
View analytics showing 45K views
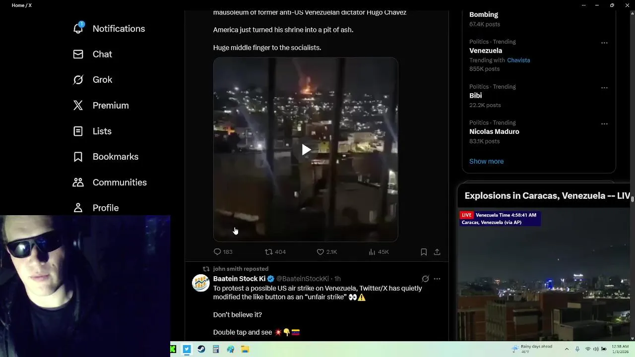(379, 252)
